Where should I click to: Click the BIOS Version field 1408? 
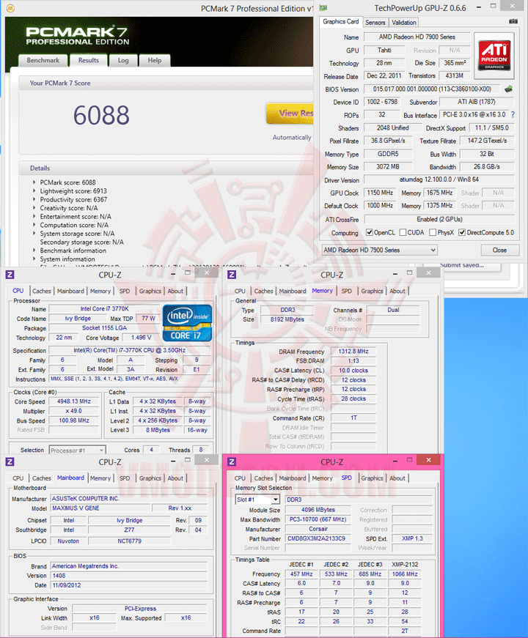tap(129, 576)
